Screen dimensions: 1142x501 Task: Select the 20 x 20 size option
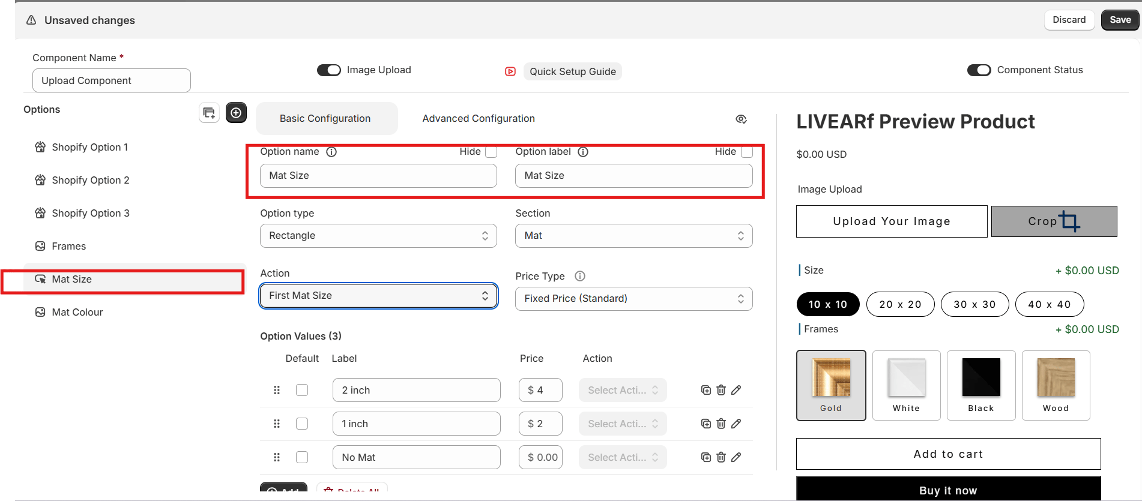tap(901, 304)
